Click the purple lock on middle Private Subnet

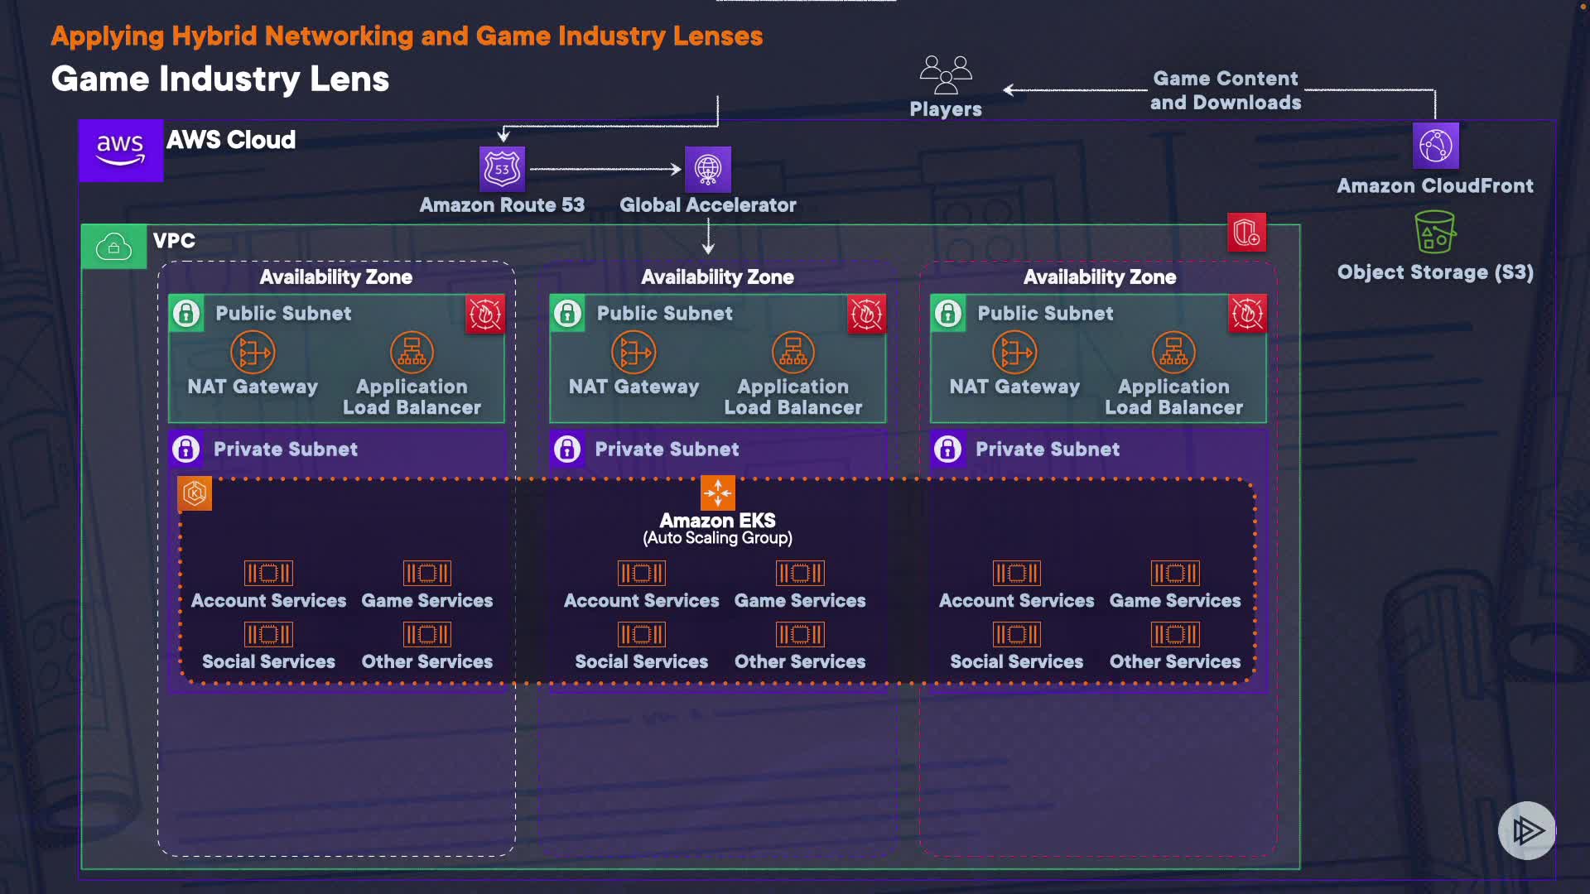coord(567,449)
